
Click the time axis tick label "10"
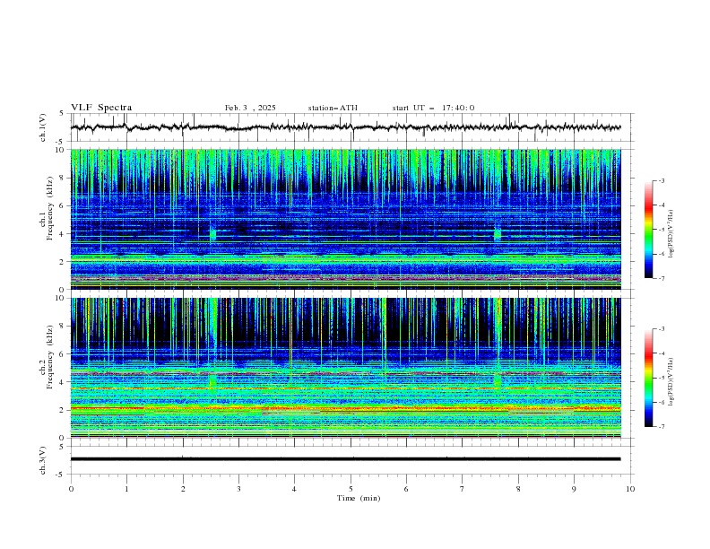(x=630, y=489)
